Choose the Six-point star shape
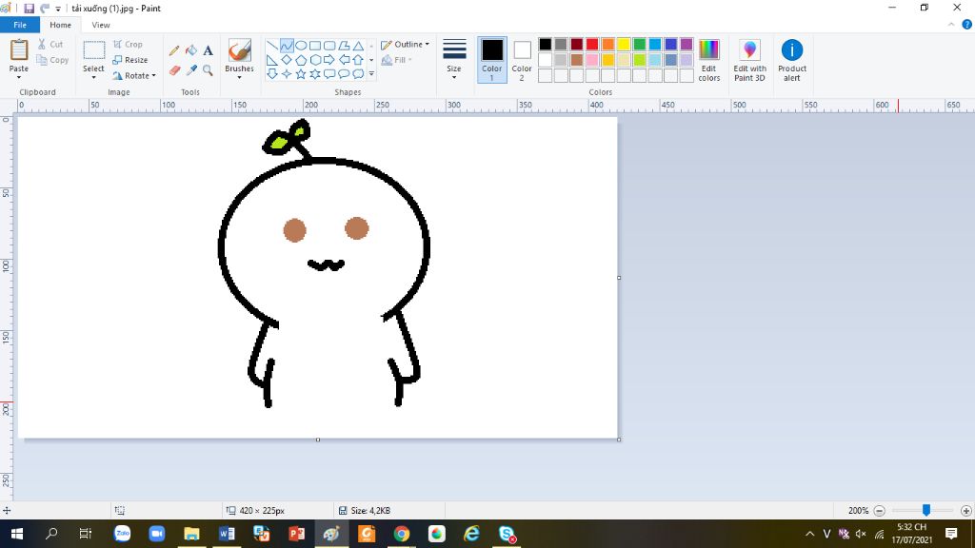 click(315, 74)
